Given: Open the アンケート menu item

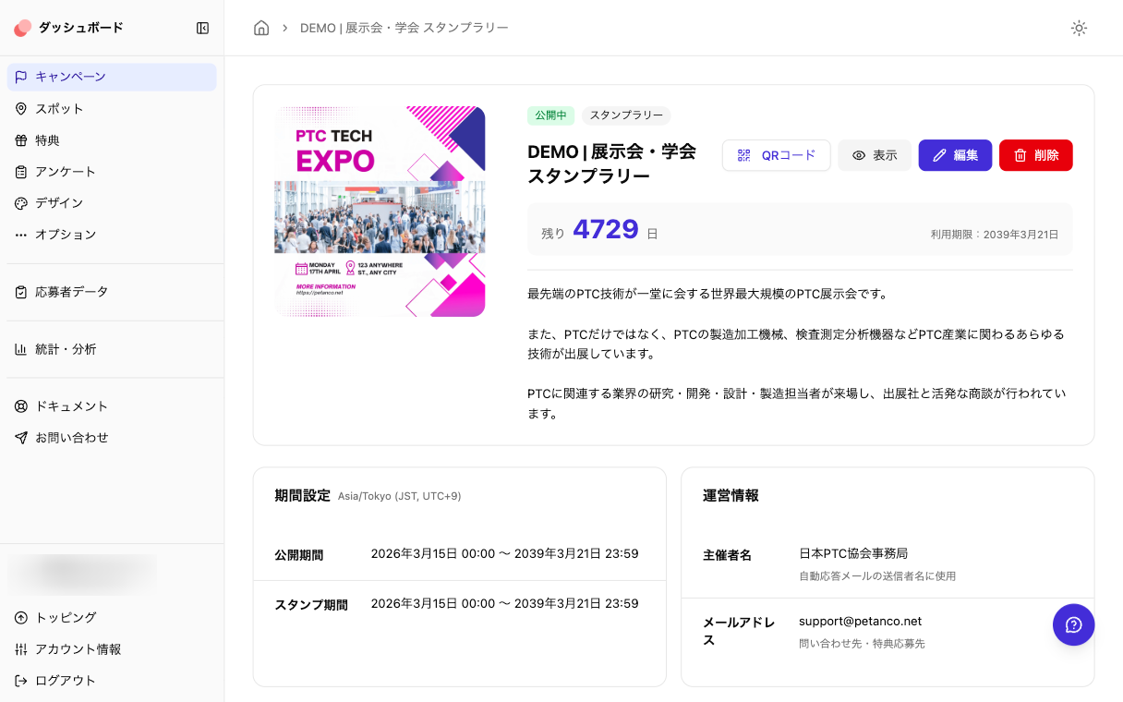Looking at the screenshot, I should pyautogui.click(x=112, y=172).
